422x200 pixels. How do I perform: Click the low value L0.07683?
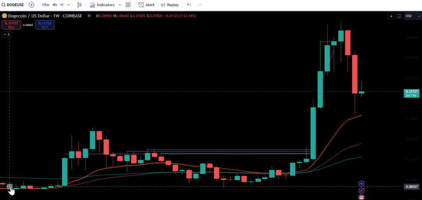point(138,16)
